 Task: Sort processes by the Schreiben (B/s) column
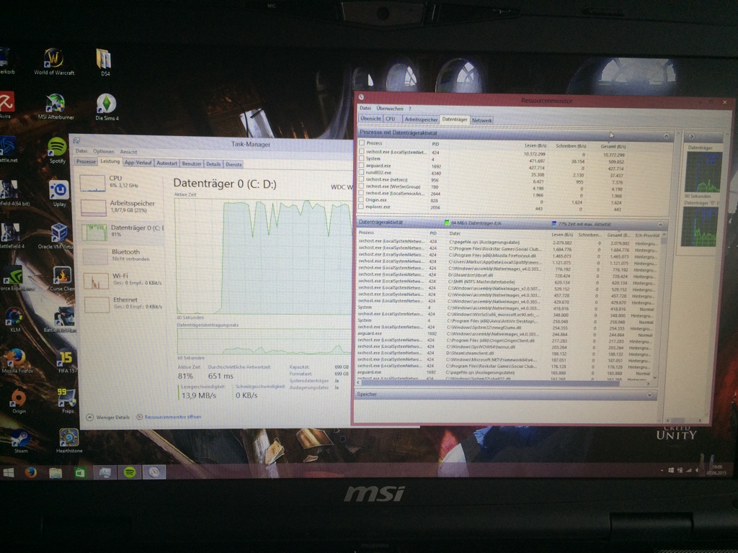(571, 146)
